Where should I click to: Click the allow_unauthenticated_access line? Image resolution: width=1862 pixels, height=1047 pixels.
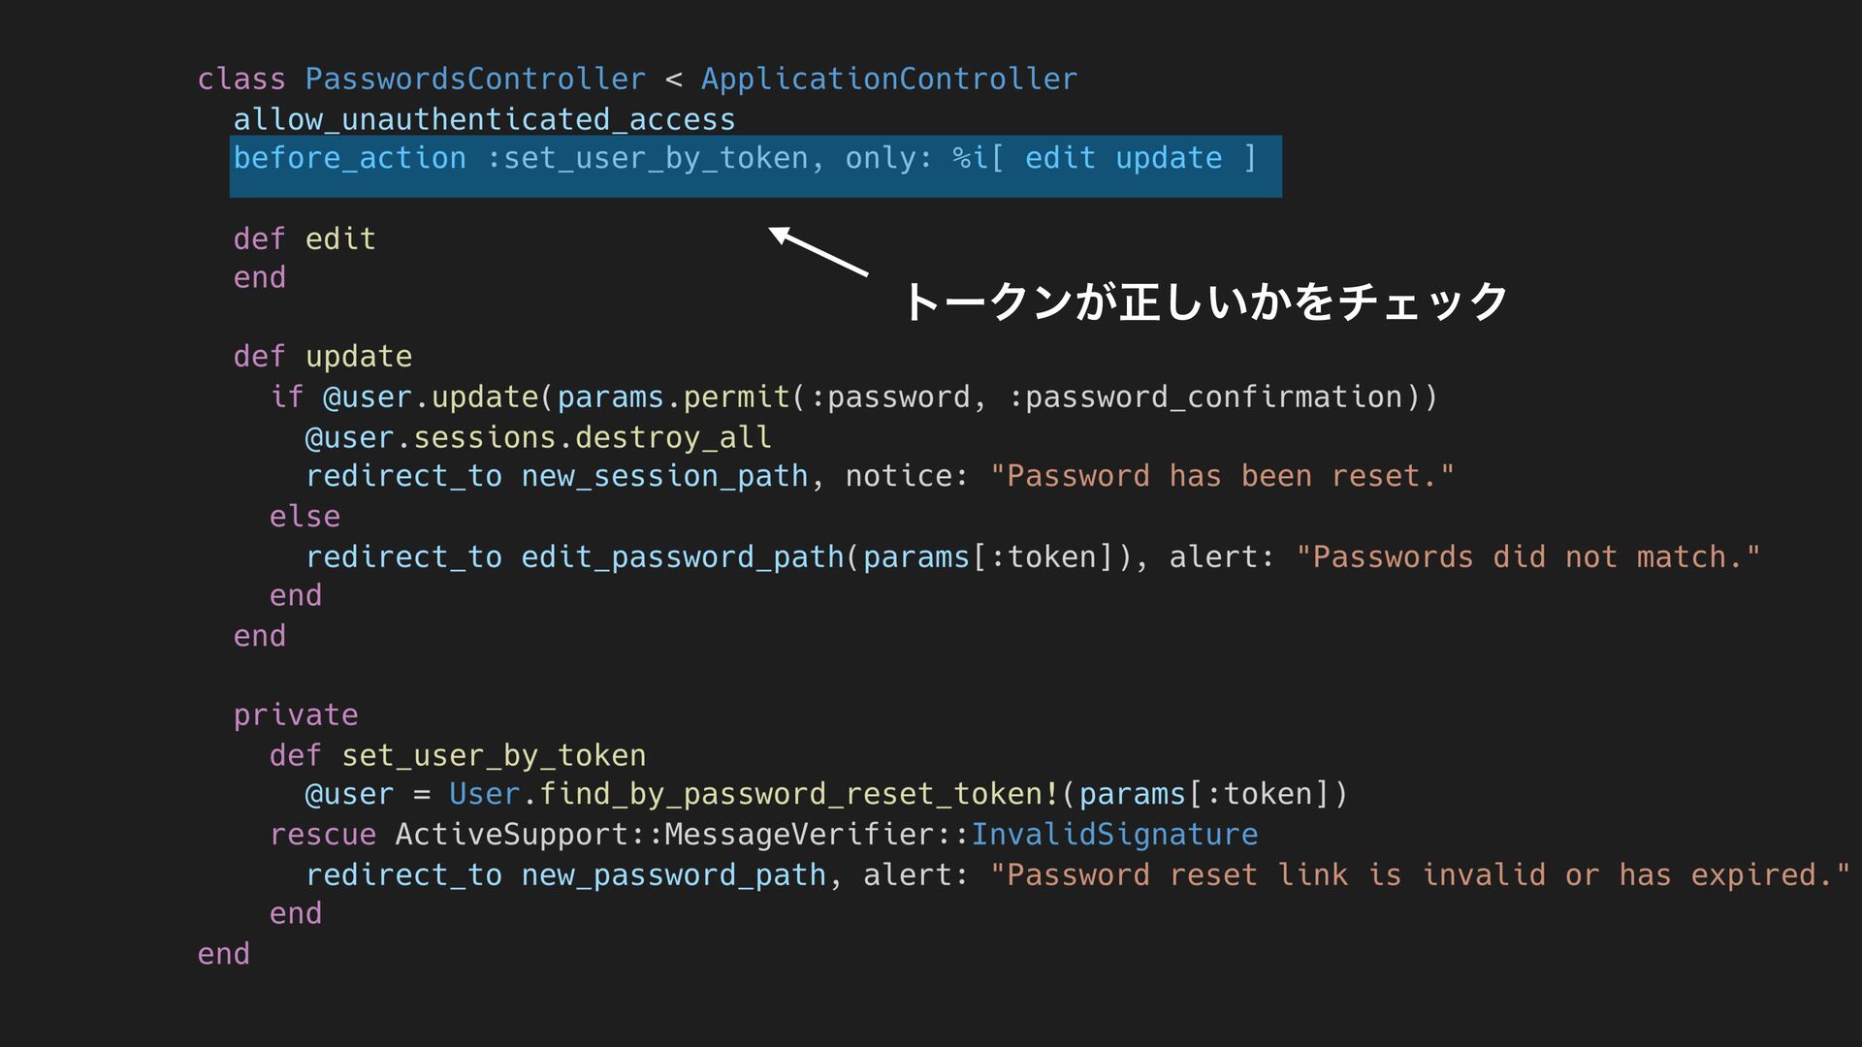point(484,119)
